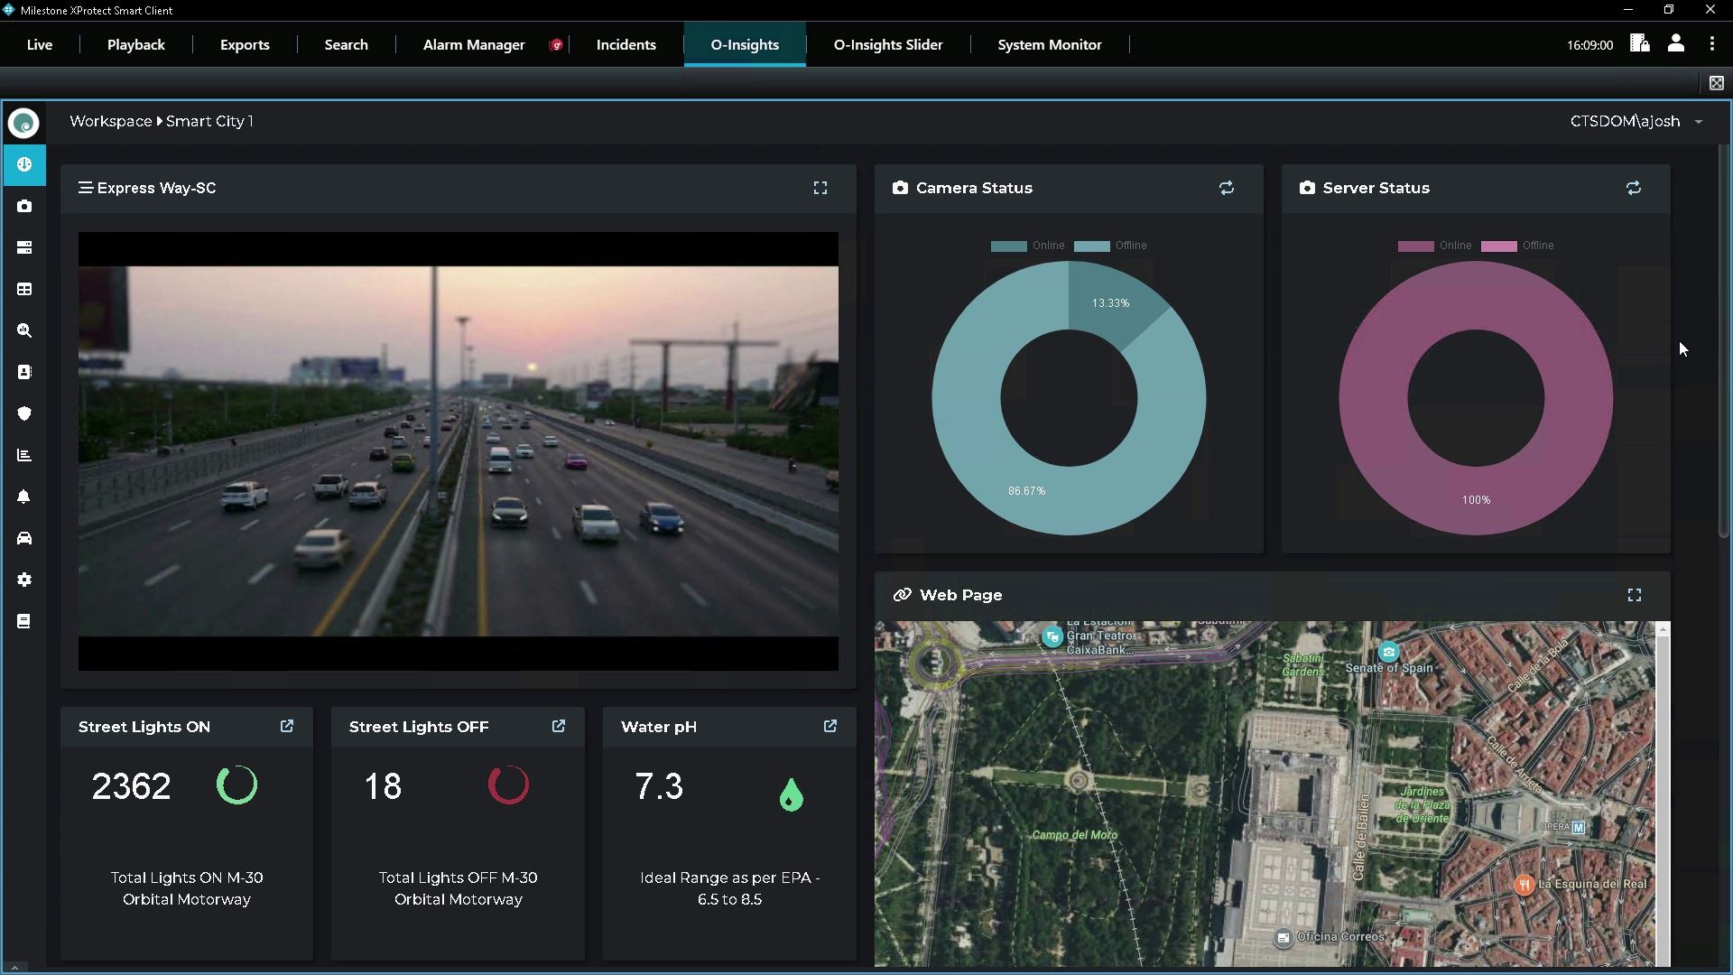Open the search magnifier sidebar icon
1733x975 pixels.
click(x=24, y=330)
